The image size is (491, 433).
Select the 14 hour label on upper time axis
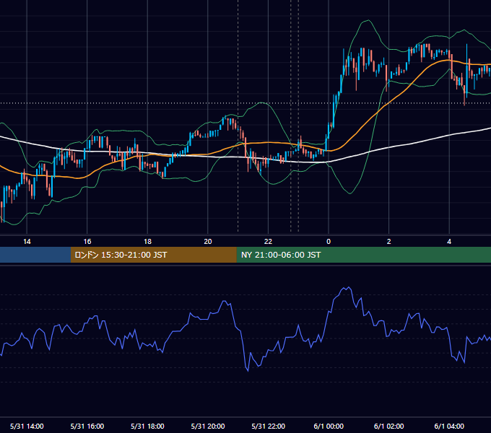[x=27, y=242]
